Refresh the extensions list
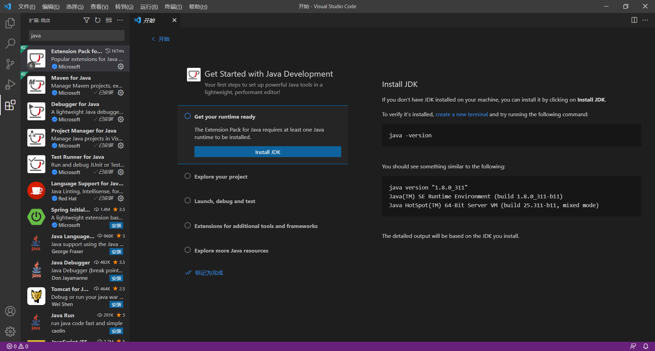The height and width of the screenshot is (351, 655). [x=98, y=20]
